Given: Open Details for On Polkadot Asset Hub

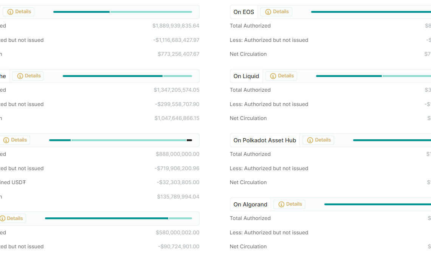Looking at the screenshot, I should point(318,140).
